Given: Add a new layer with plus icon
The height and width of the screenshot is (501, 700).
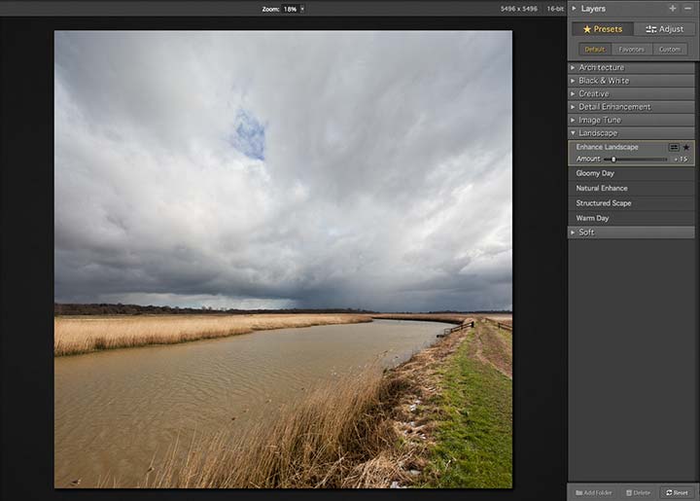Looking at the screenshot, I should coord(673,8).
